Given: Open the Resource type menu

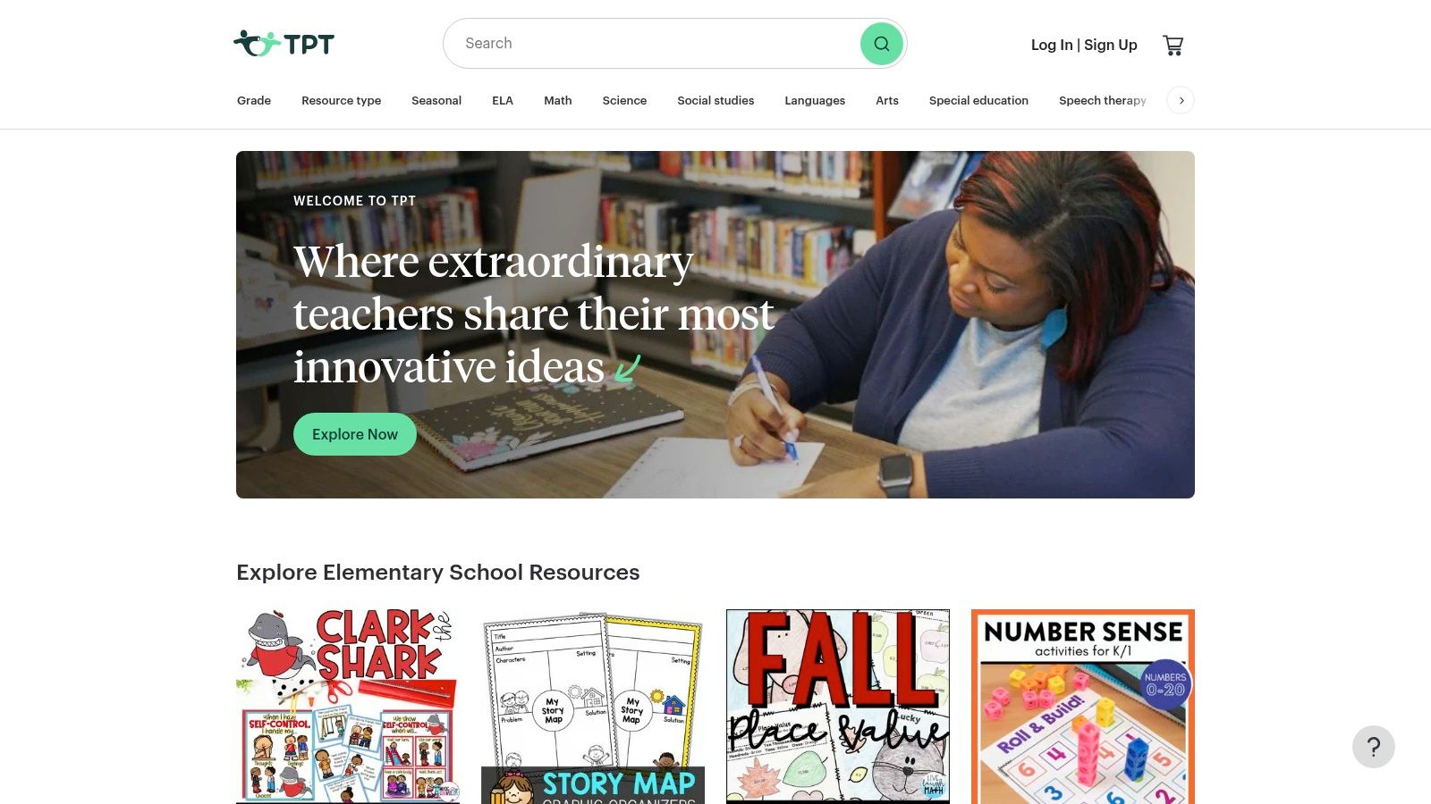Looking at the screenshot, I should pos(341,100).
